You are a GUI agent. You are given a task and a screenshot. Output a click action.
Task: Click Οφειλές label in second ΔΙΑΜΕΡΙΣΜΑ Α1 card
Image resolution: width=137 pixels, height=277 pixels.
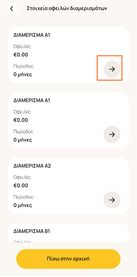(22, 112)
